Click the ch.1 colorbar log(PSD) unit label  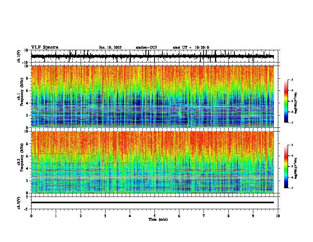click(x=296, y=103)
